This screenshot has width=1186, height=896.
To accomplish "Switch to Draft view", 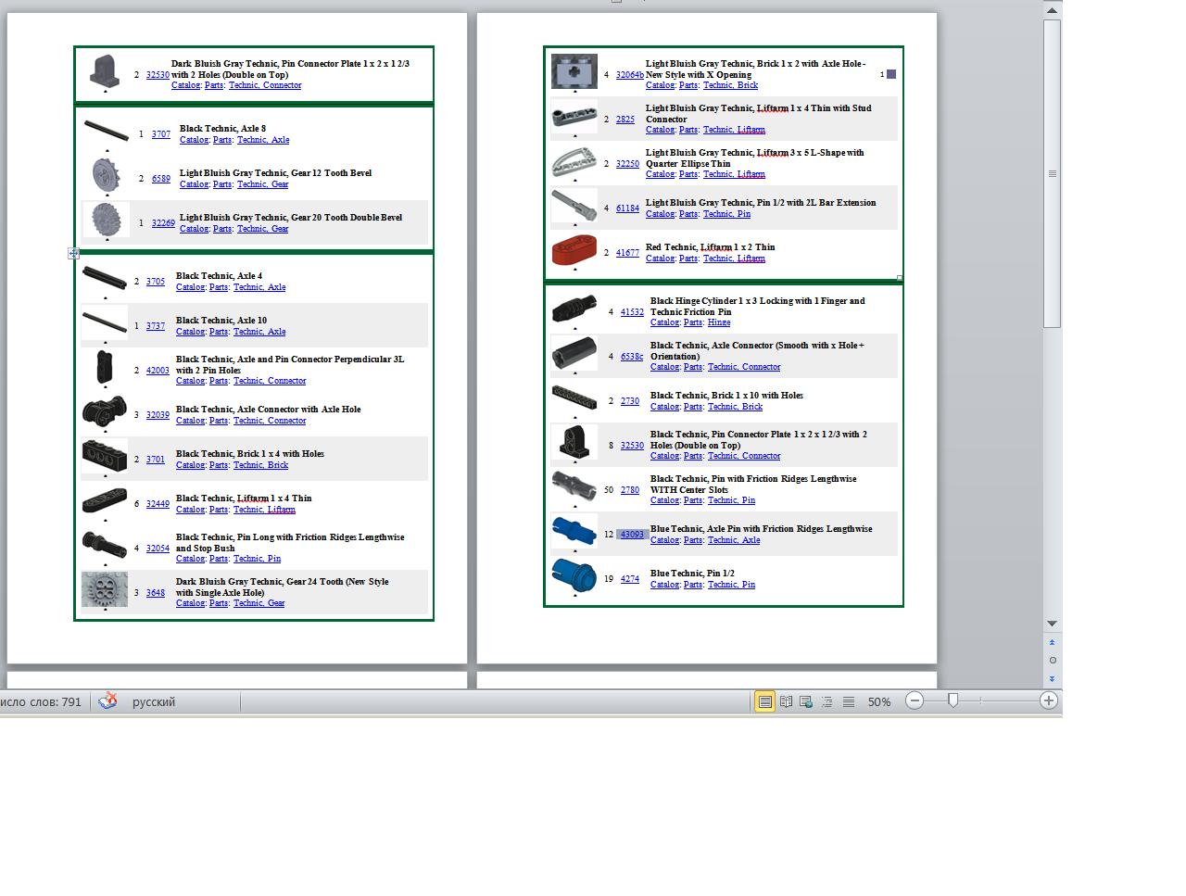I will point(848,702).
